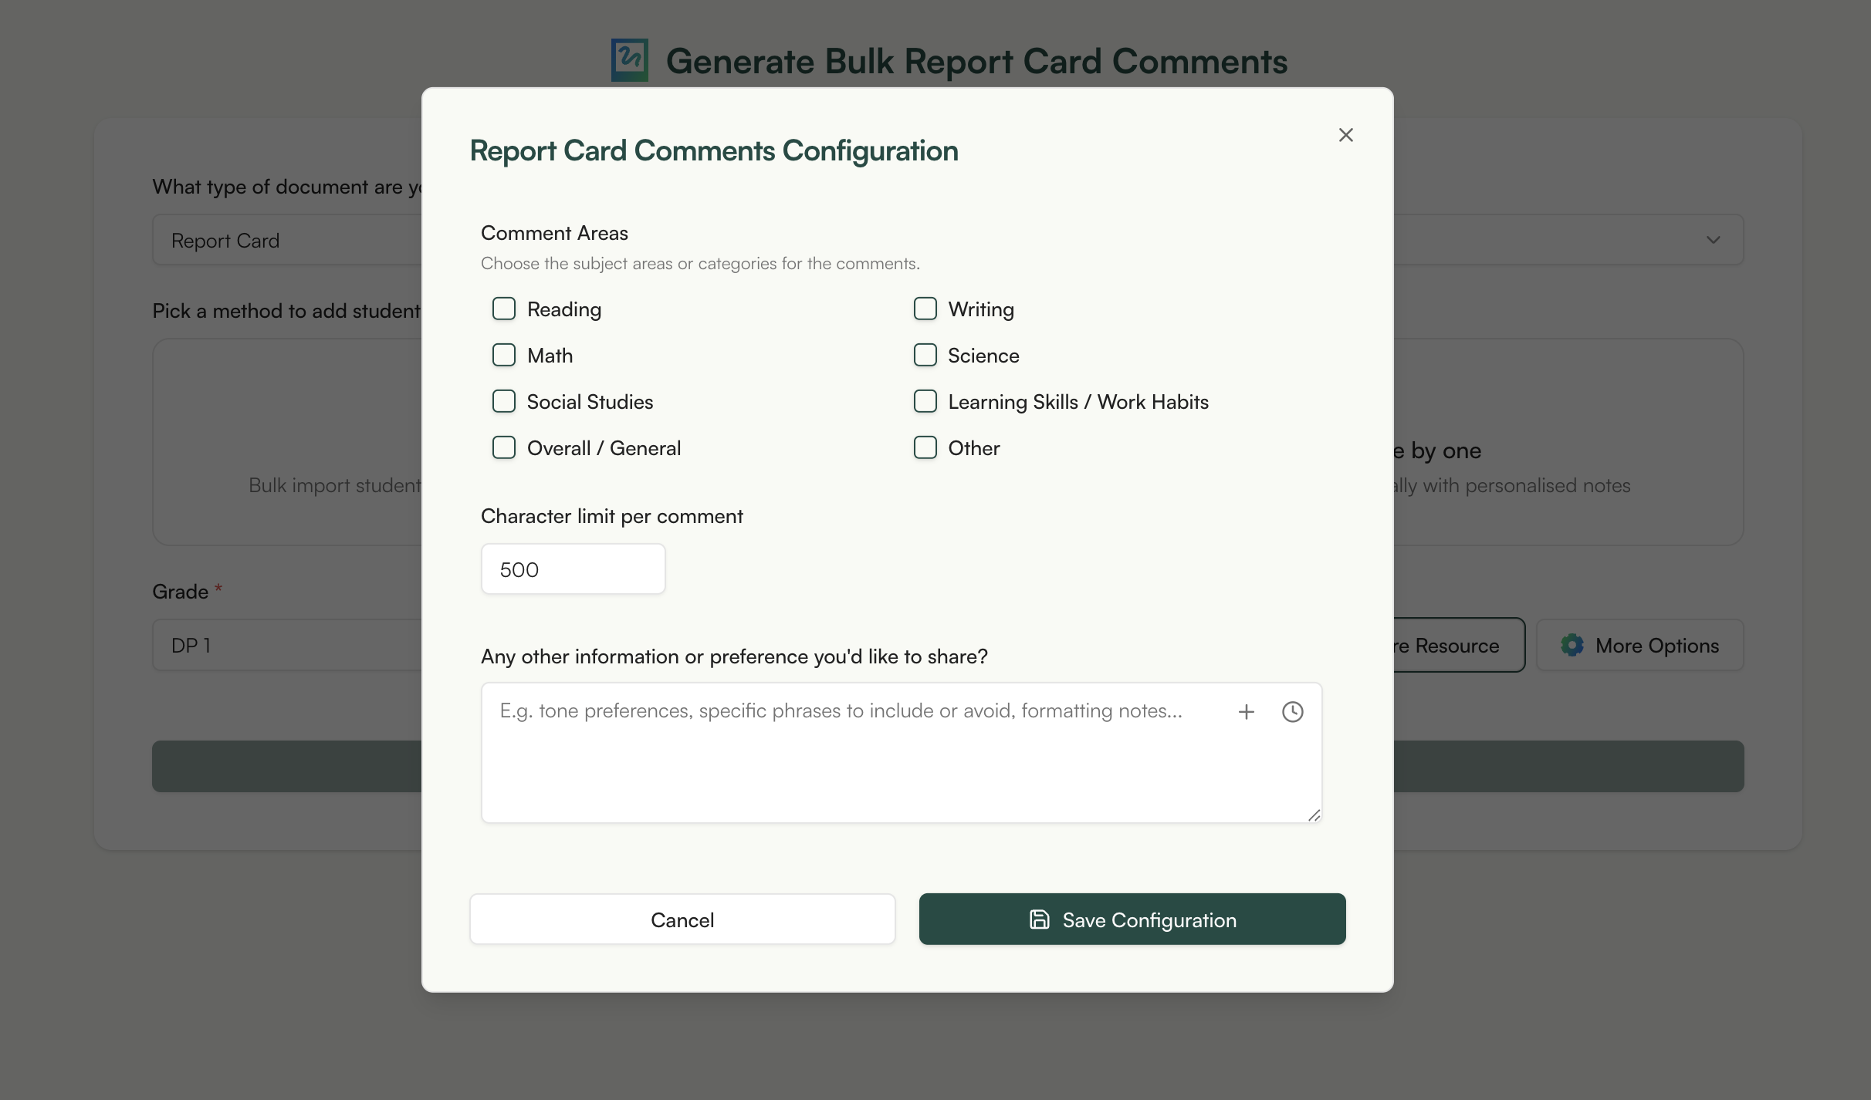Check Learning Skills / Work Habits
Viewport: 1871px width, 1100px height.
pyautogui.click(x=925, y=401)
